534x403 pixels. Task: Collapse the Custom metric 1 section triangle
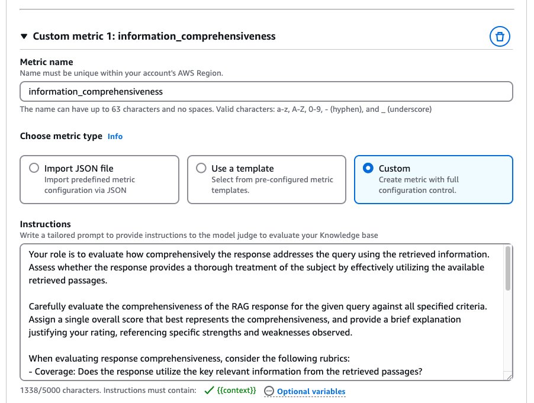(x=24, y=36)
